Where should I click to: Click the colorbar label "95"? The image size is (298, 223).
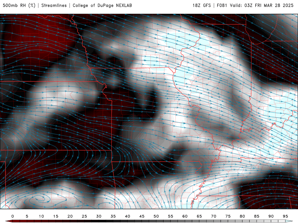click(x=285, y=216)
